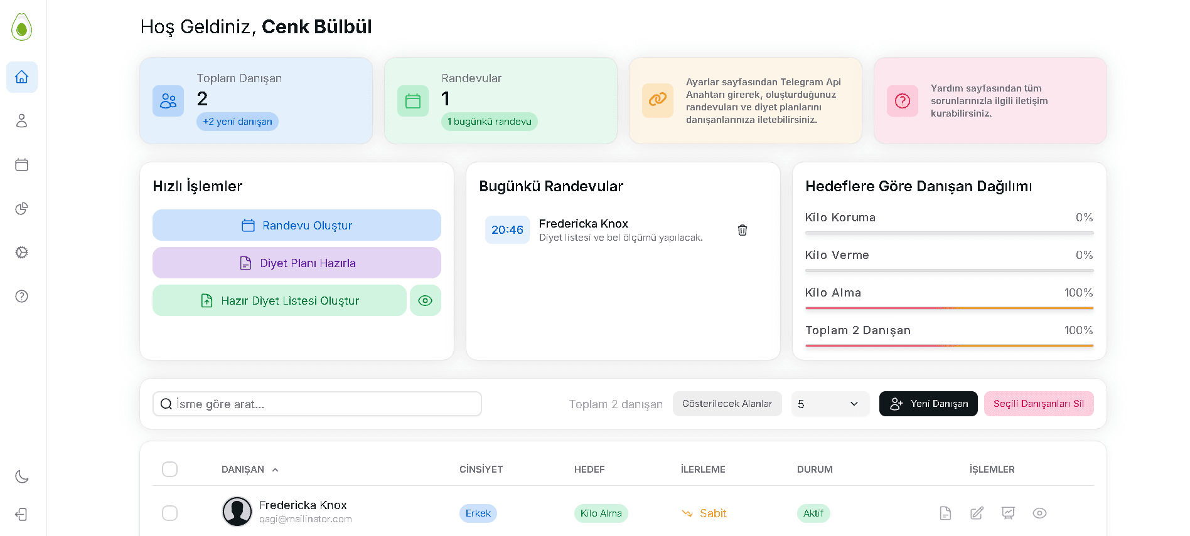Open the calendar icon in sidebar
Viewport: 1190px width, 536px height.
coord(22,164)
